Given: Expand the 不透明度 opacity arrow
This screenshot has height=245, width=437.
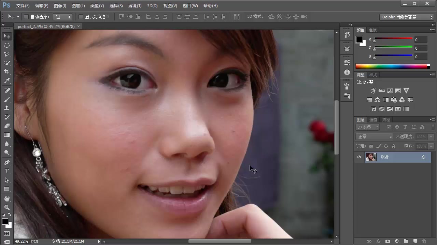Looking at the screenshot, I should 431,136.
